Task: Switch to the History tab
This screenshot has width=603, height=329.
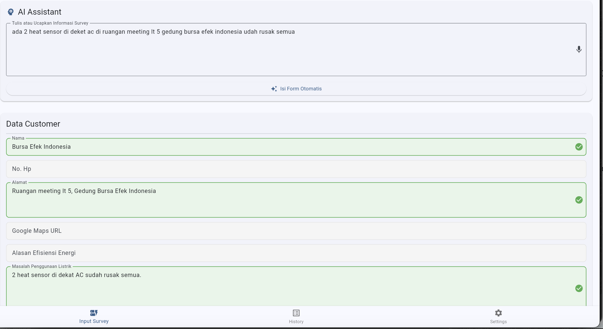Action: 296,317
